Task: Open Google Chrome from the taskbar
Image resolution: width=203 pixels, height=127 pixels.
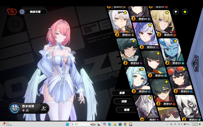Action: (x=125, y=124)
